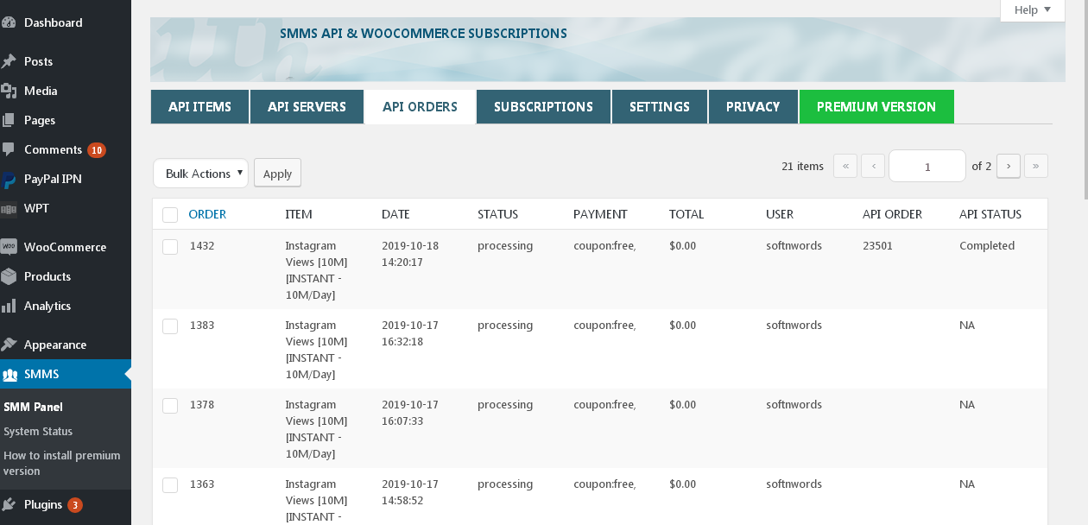Click the first page pagination button

[845, 166]
